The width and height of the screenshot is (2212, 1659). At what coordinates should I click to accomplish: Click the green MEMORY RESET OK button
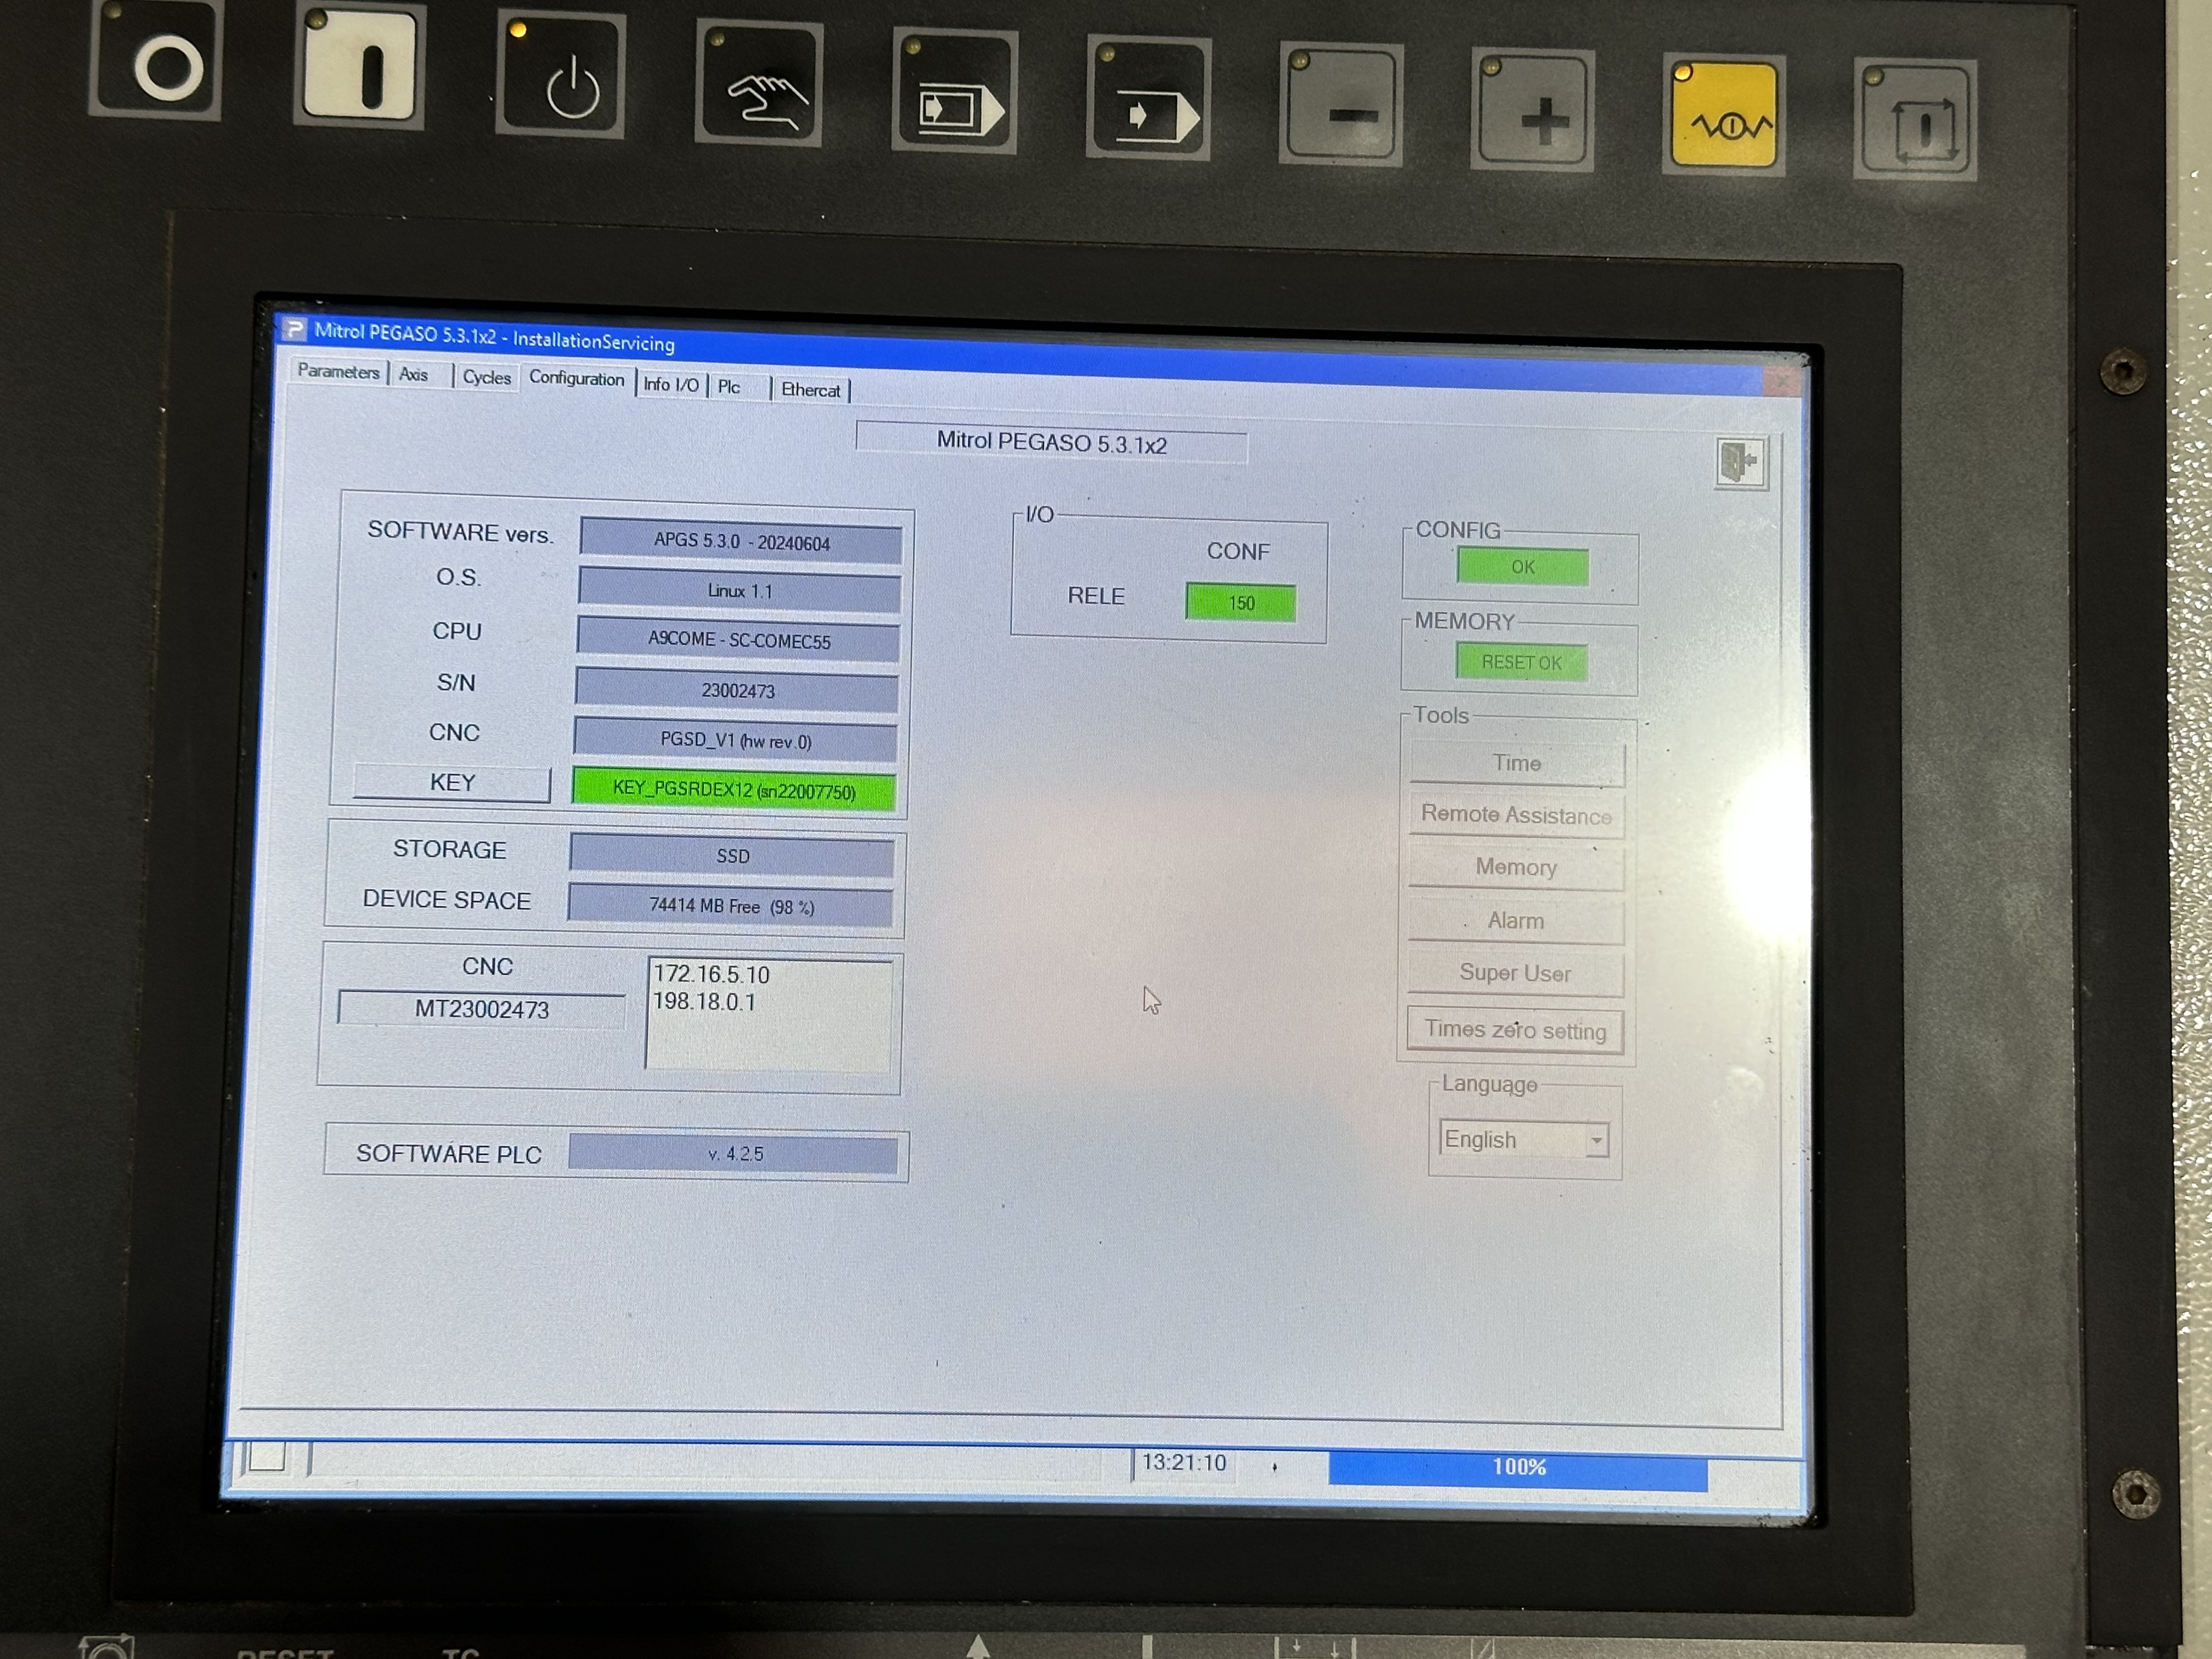tap(1521, 662)
